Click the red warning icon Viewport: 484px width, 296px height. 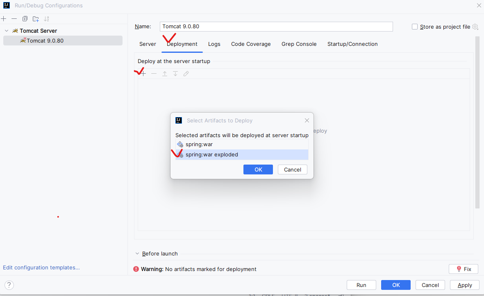tap(136, 269)
